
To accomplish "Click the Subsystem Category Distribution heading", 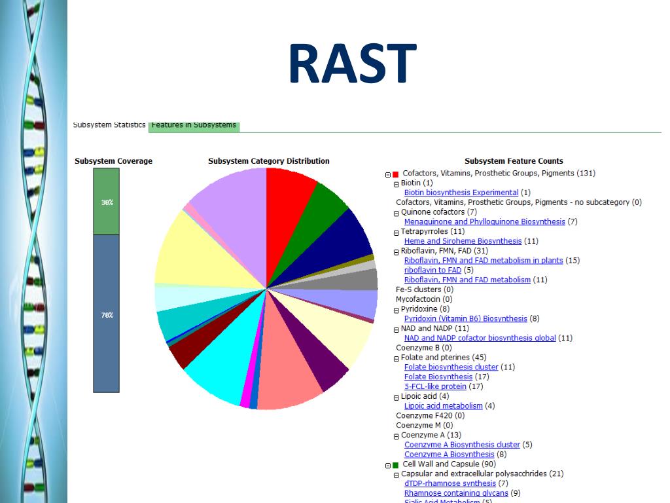I will [x=269, y=161].
